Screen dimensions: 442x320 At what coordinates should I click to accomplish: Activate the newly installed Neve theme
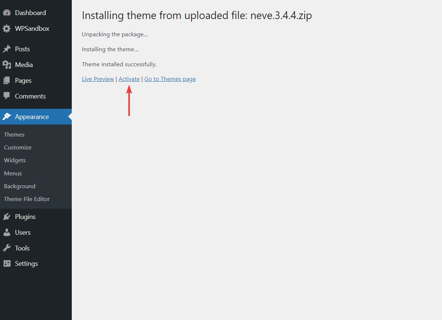[x=129, y=79]
